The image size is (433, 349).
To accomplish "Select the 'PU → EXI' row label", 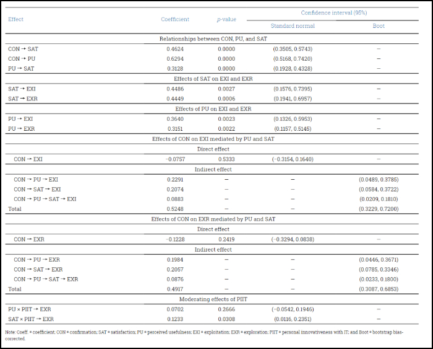I will coord(20,119).
